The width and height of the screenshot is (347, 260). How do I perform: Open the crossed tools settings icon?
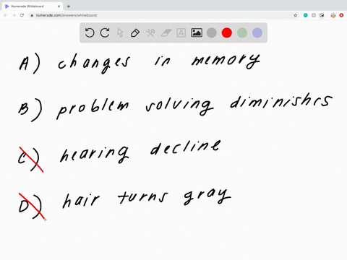(x=150, y=32)
